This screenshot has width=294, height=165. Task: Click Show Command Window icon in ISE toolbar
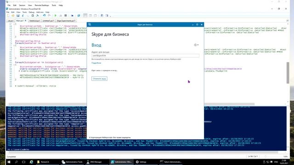point(102,16)
